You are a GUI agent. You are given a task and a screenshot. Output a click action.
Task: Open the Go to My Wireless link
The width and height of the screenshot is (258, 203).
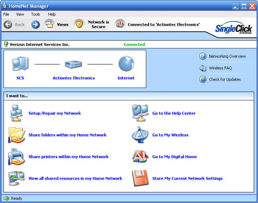pyautogui.click(x=170, y=135)
